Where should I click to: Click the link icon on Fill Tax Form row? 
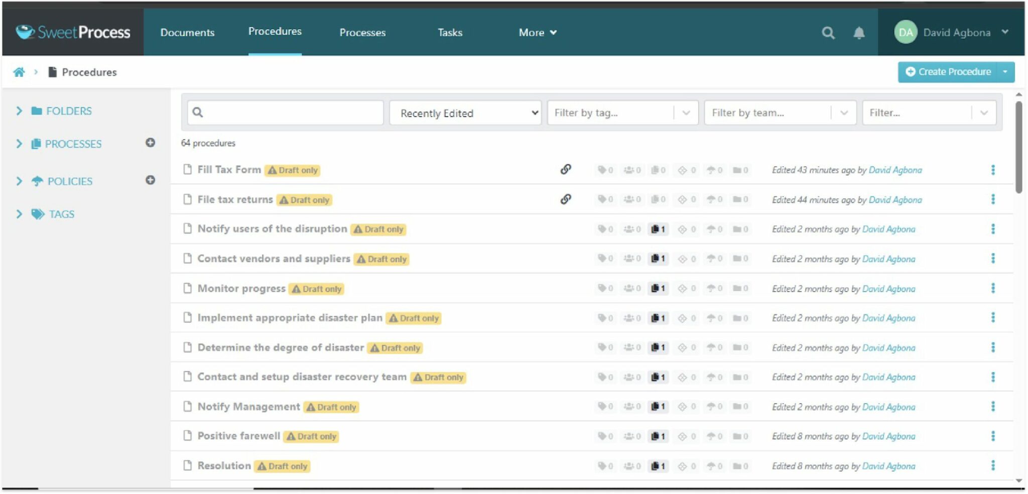[566, 169]
